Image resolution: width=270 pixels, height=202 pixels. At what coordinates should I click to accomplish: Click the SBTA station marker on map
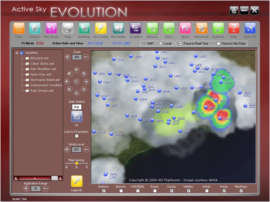point(206,107)
